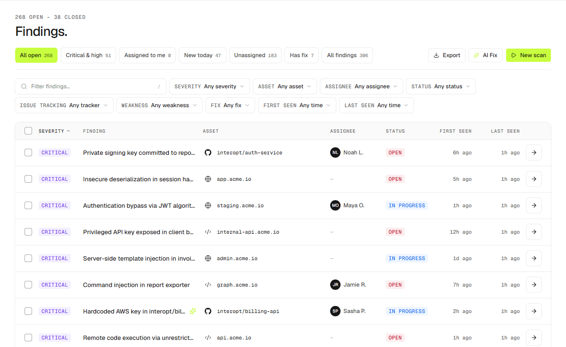The width and height of the screenshot is (566, 347).
Task: Click AI fix sparkle on Hardcoded AWS key row
Action: (x=192, y=311)
